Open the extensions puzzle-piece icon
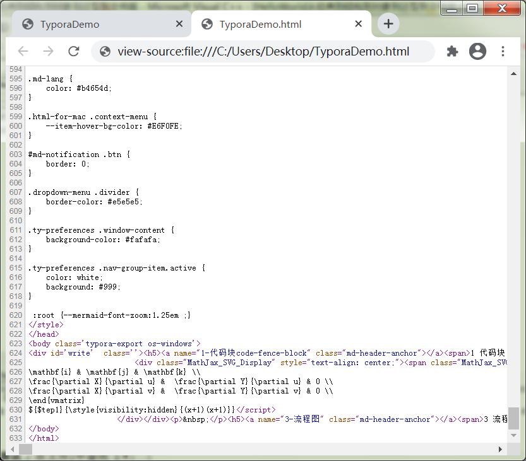Image resolution: width=526 pixels, height=461 pixels. coord(452,51)
